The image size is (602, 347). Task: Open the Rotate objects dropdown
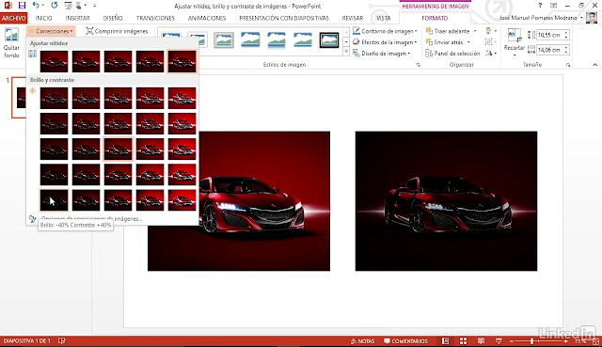coord(491,54)
